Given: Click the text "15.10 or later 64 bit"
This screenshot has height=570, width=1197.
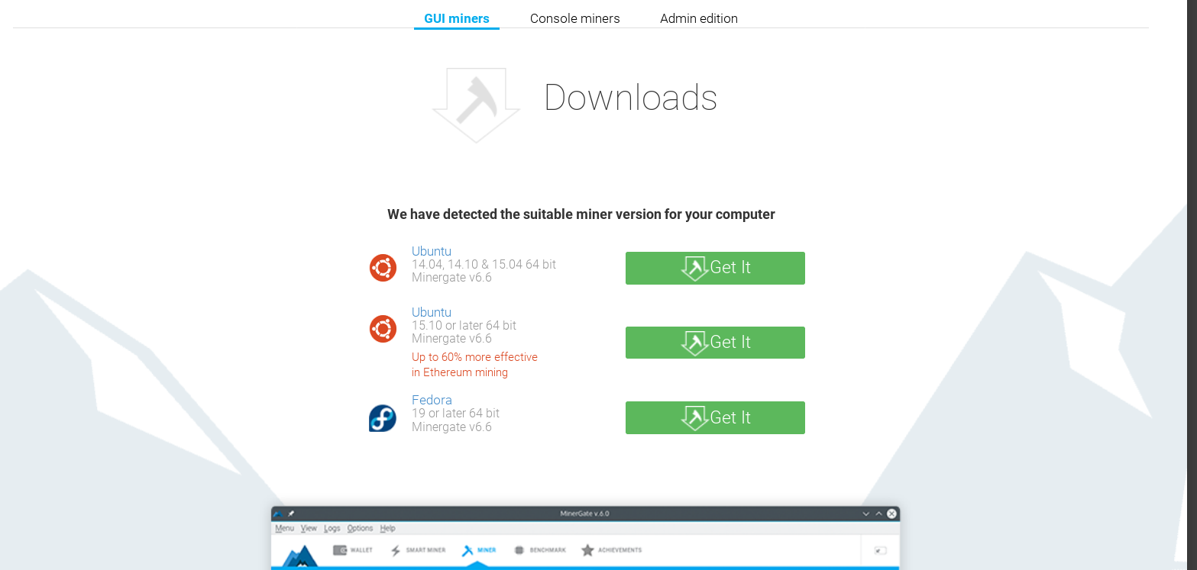Looking at the screenshot, I should (x=464, y=326).
